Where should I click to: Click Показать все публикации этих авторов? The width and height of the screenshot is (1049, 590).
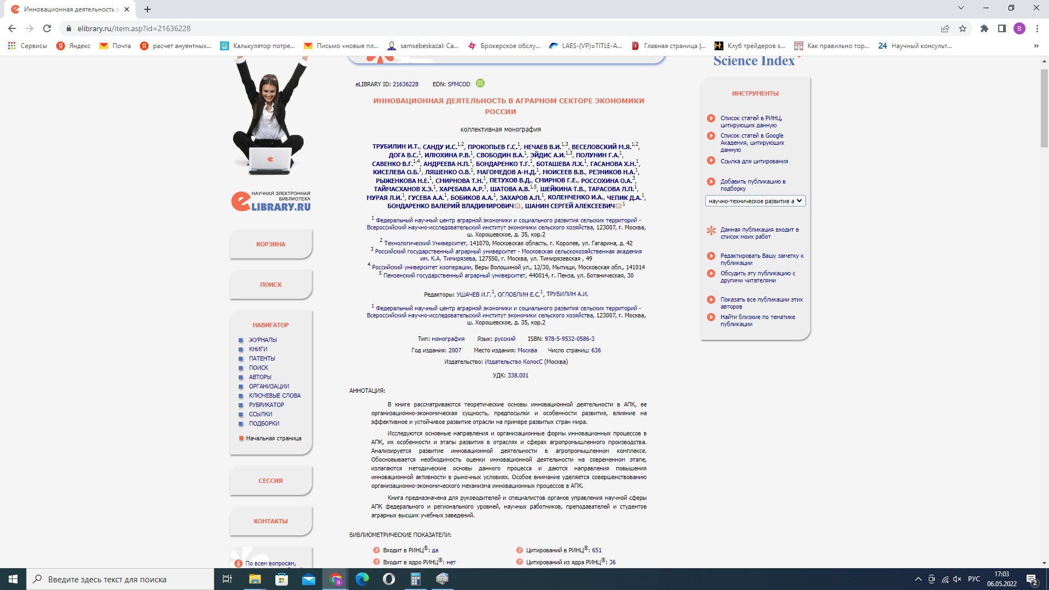(761, 303)
